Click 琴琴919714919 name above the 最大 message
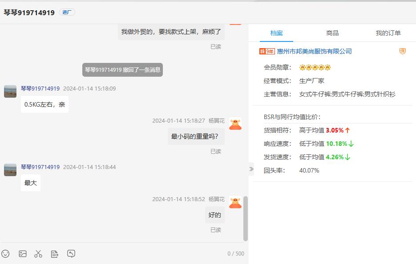This screenshot has height=264, width=416. [40, 167]
